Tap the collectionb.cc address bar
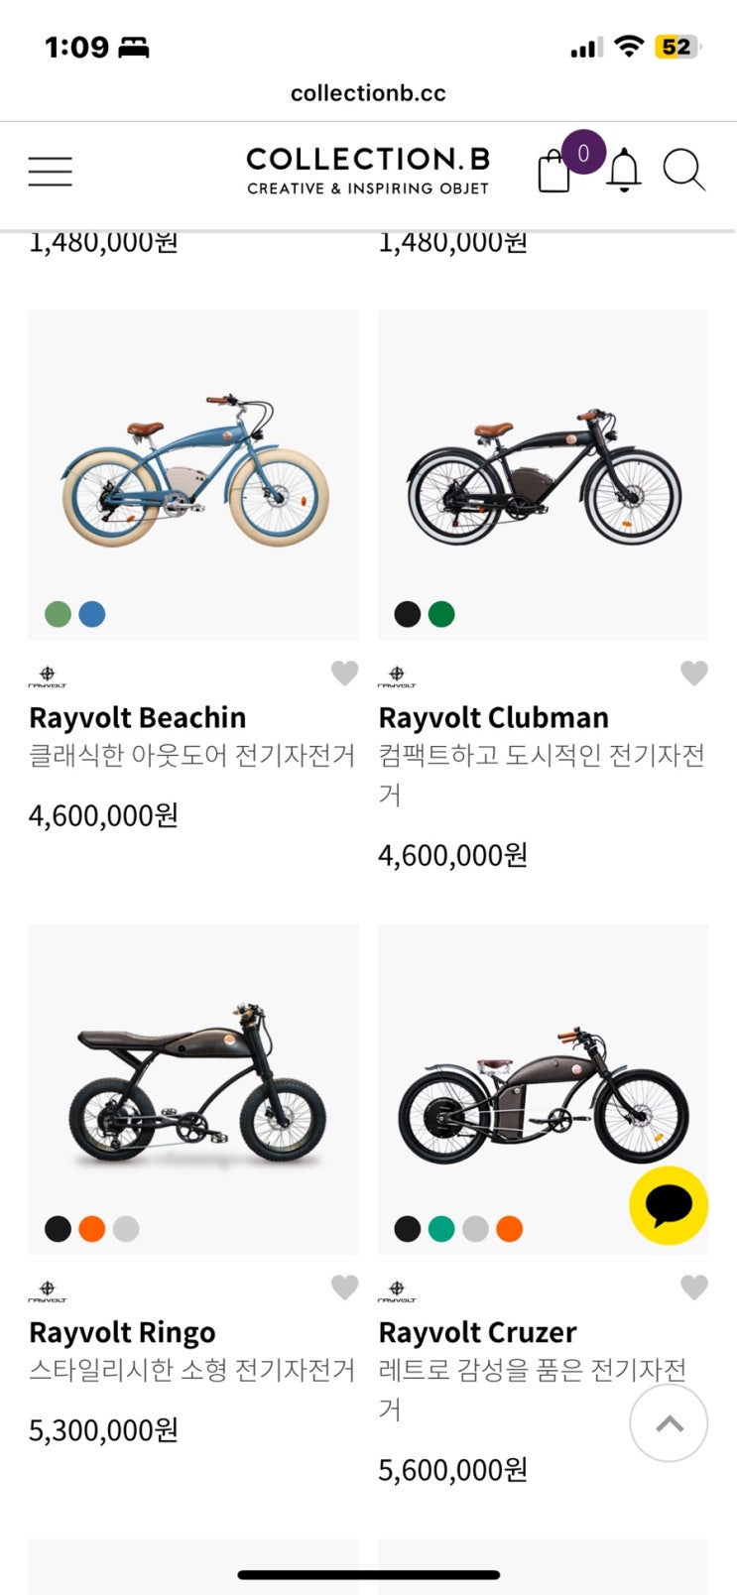 click(x=368, y=93)
